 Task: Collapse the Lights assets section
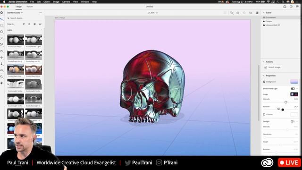pyautogui.click(x=41, y=30)
